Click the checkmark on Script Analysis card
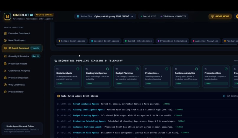 (78, 69)
